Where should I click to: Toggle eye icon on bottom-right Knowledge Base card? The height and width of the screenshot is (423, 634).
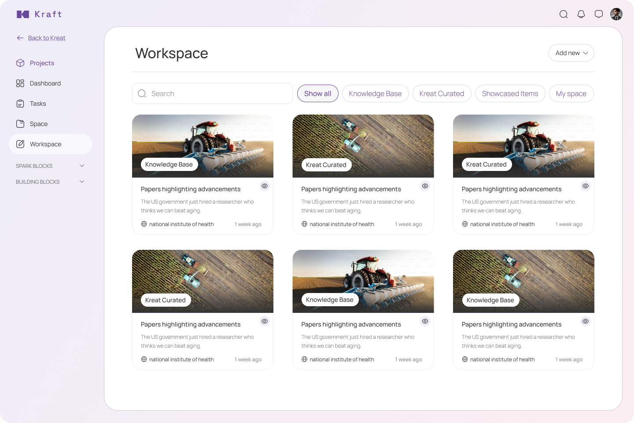click(x=586, y=321)
